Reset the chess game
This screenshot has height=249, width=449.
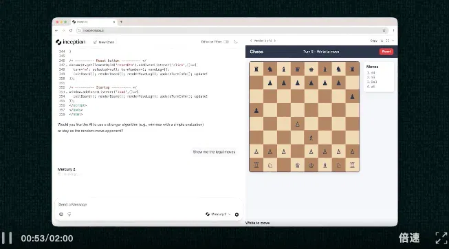[386, 52]
